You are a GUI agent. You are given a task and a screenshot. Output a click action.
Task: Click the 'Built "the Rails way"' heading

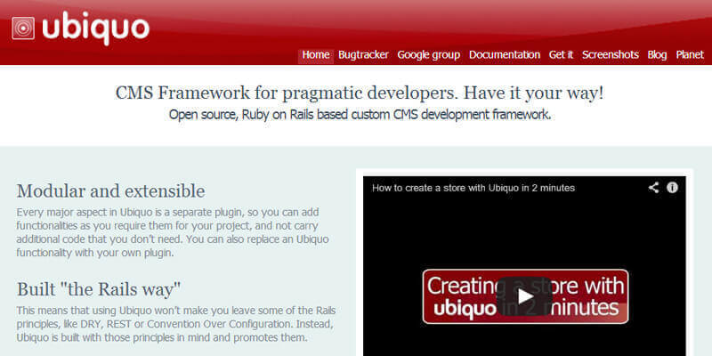(99, 289)
